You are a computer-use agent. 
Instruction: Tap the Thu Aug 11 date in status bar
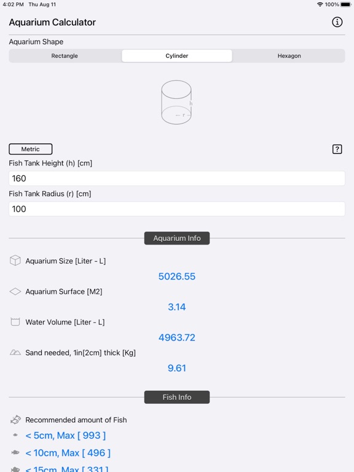(x=42, y=4)
